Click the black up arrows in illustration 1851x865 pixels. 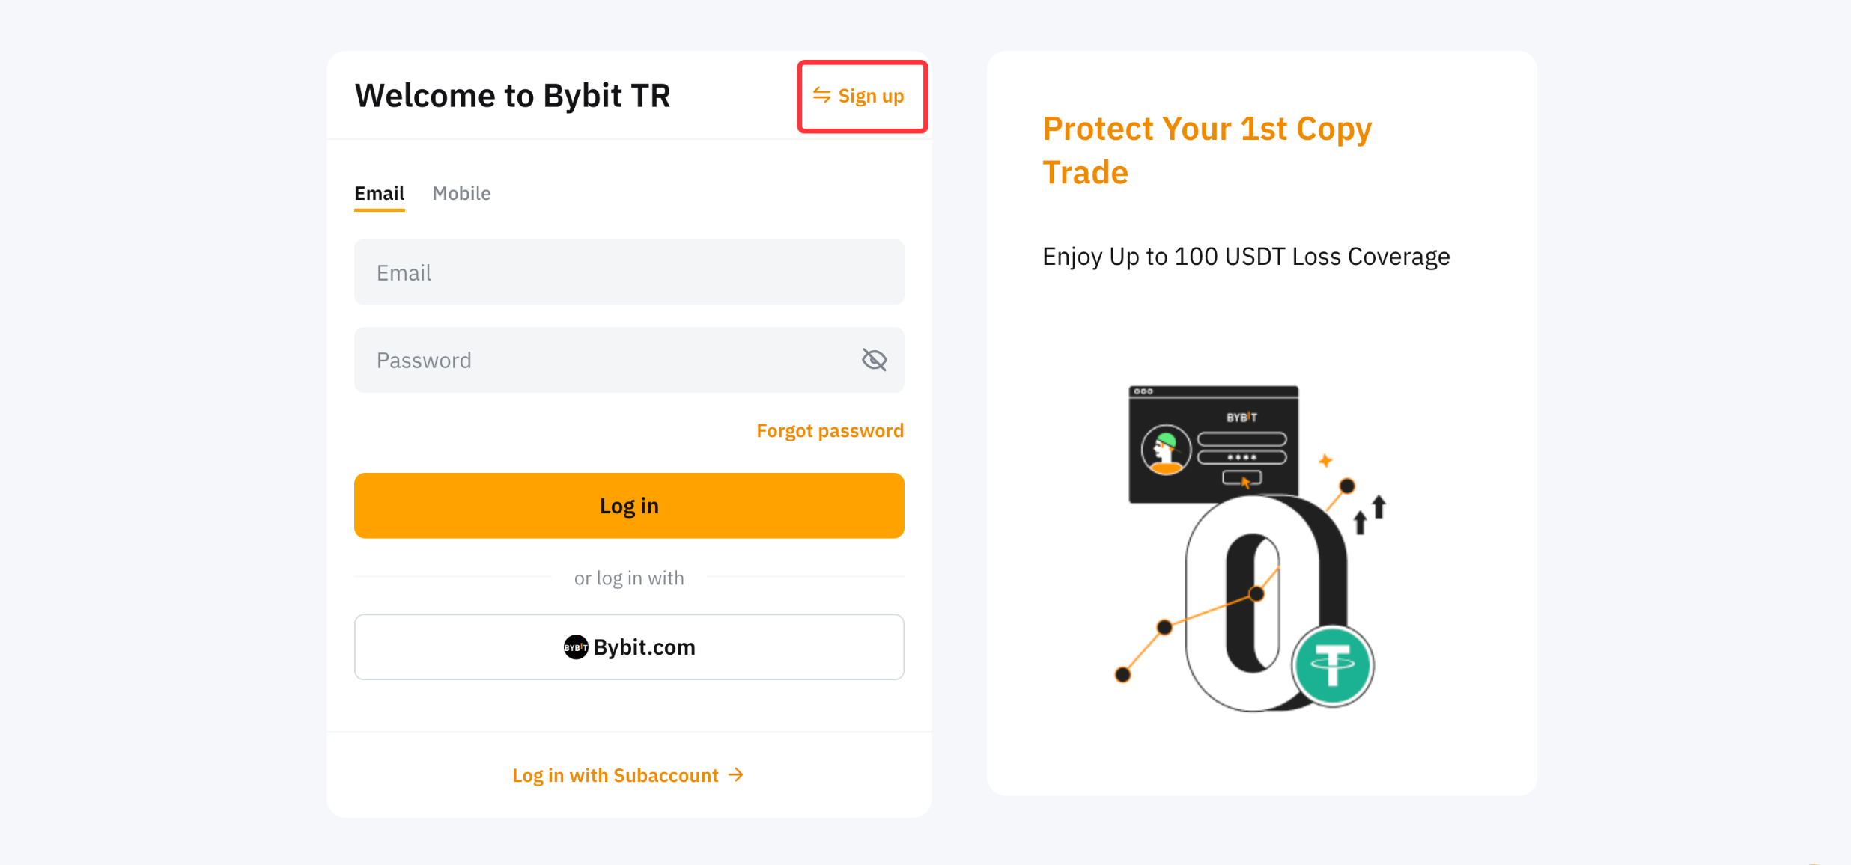[1370, 514]
